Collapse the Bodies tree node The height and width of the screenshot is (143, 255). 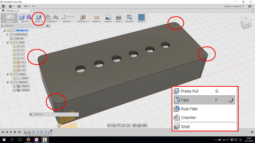[8, 74]
